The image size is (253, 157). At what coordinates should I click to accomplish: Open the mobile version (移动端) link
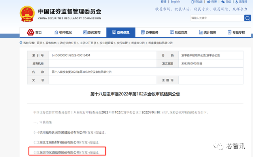[x=198, y=2]
